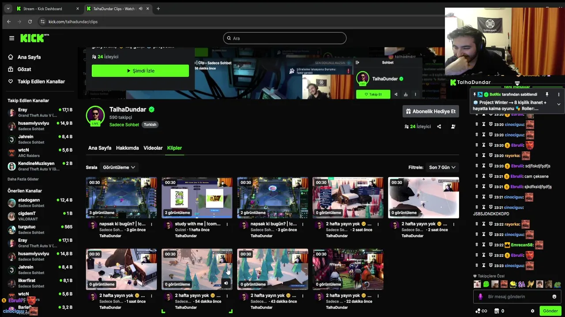
Task: Mute audio icon on TalhaDundar Clips tab
Action: click(x=140, y=8)
